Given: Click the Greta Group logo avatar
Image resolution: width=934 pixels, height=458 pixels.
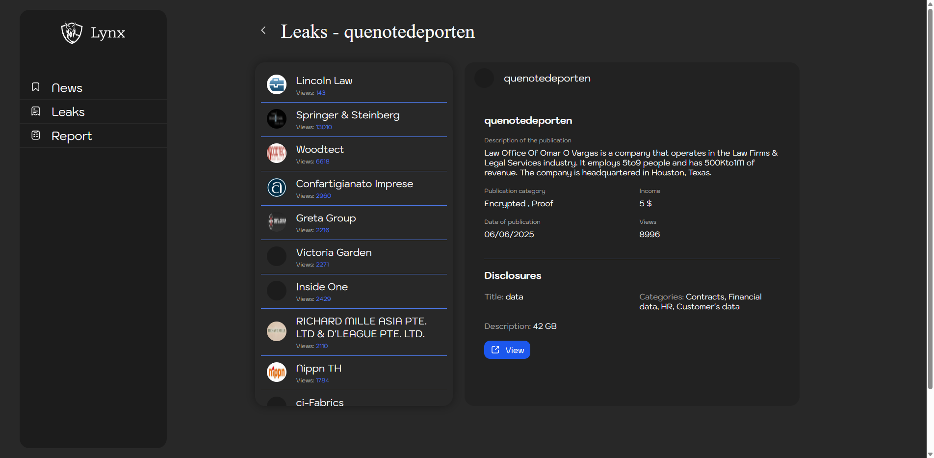Looking at the screenshot, I should click(x=277, y=222).
